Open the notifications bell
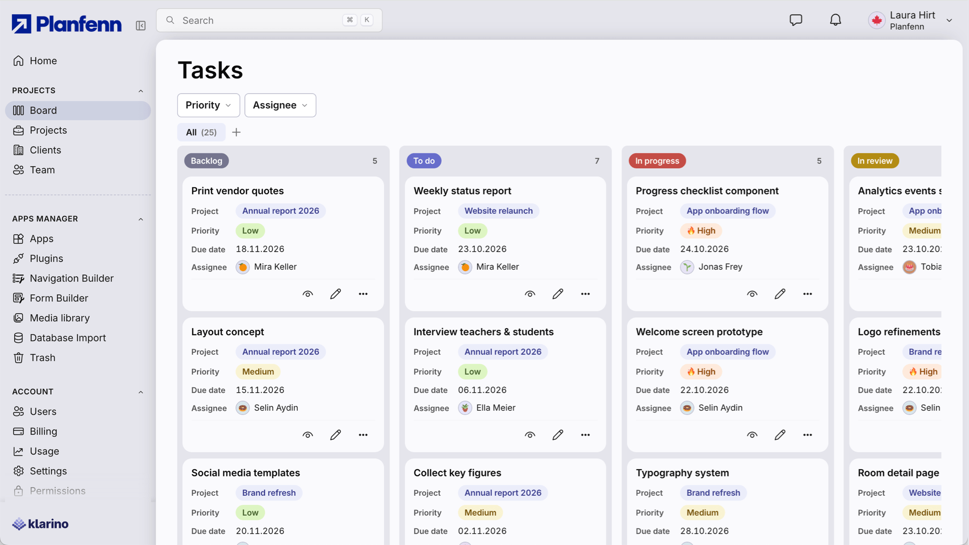Screen dimensions: 969x545 pos(836,20)
